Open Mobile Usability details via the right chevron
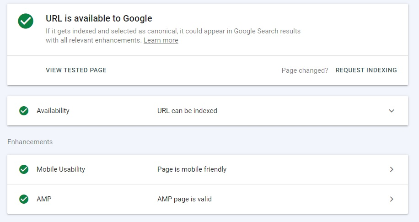This screenshot has width=419, height=222. click(392, 169)
